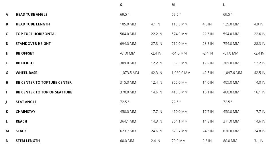The width and height of the screenshot is (269, 146).
Task: Click the 80.0 MM stem length value
Action: [x=230, y=141]
